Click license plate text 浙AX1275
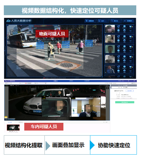 click(x=119, y=91)
